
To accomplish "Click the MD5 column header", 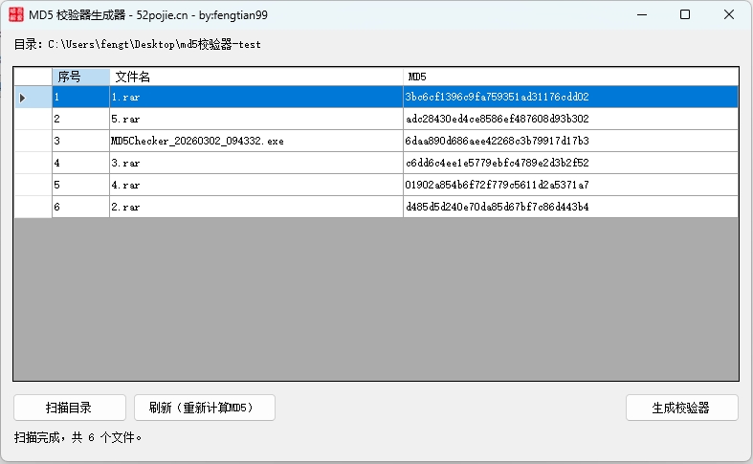I will click(570, 77).
